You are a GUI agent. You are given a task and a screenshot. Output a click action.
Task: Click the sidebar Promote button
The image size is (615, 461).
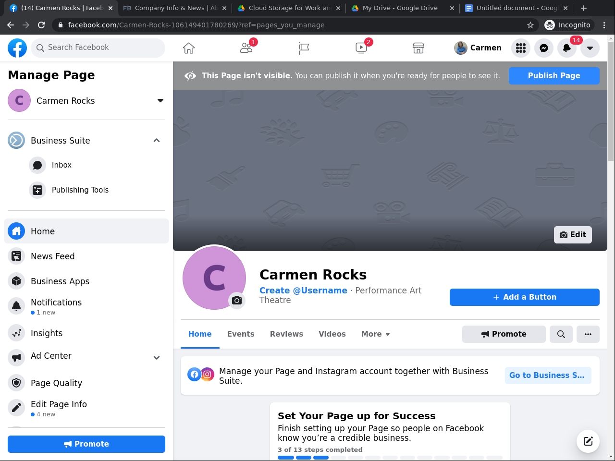[x=86, y=444]
